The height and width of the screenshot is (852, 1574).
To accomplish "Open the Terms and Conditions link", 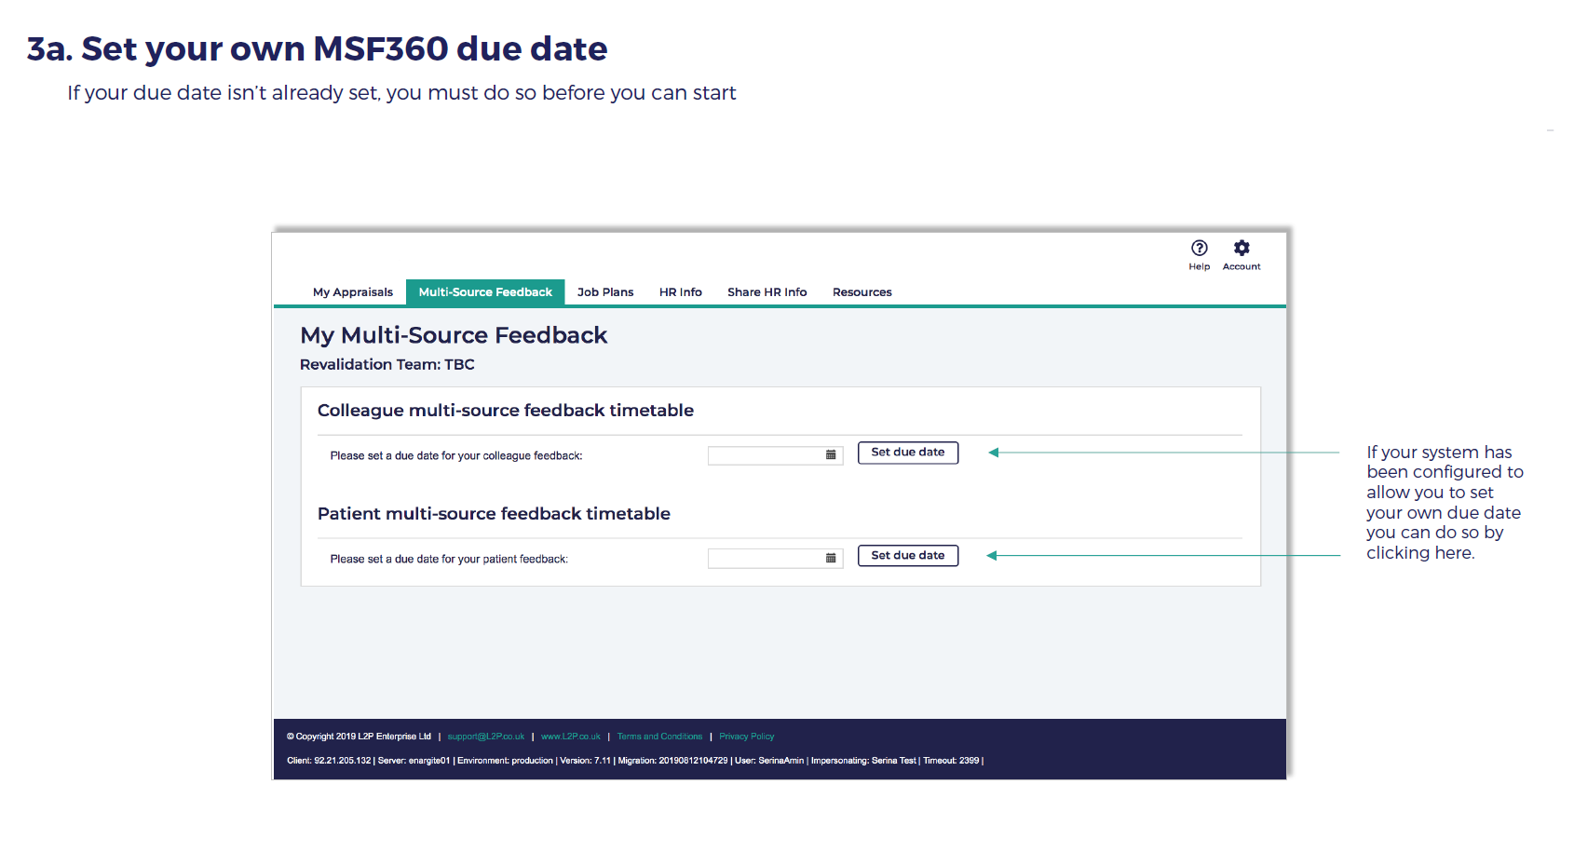I will 659,737.
